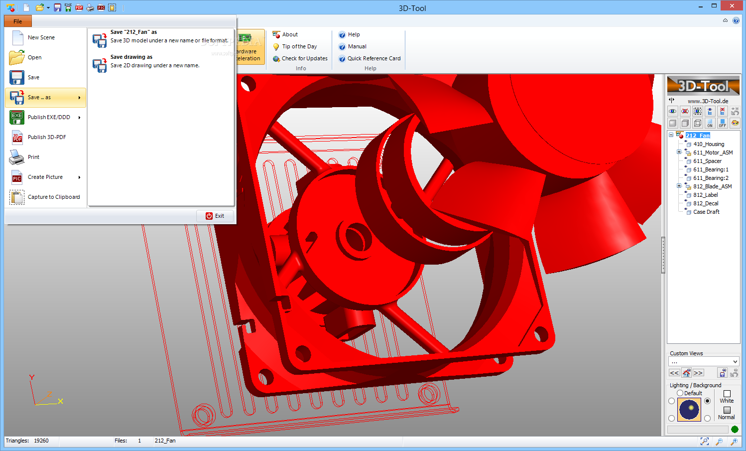Click the new file icon in quick access toolbar
Screen dimensions: 746x451
26,7
